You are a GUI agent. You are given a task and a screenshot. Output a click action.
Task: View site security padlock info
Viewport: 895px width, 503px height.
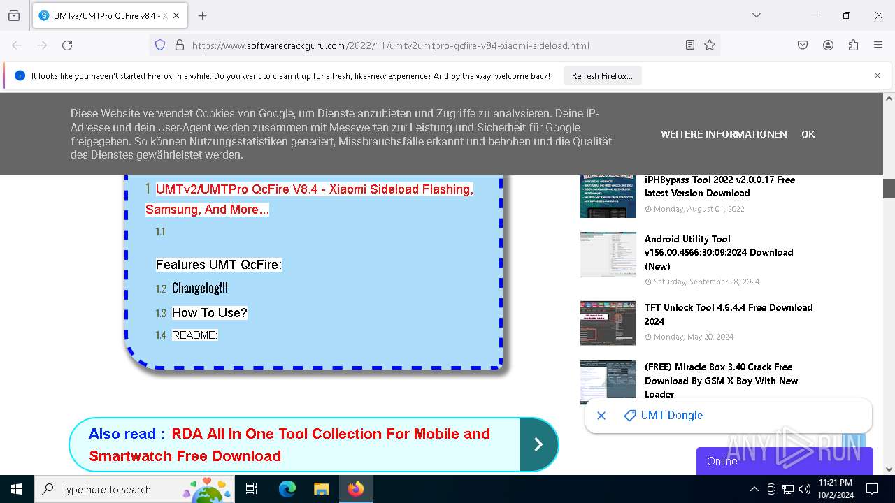(179, 45)
